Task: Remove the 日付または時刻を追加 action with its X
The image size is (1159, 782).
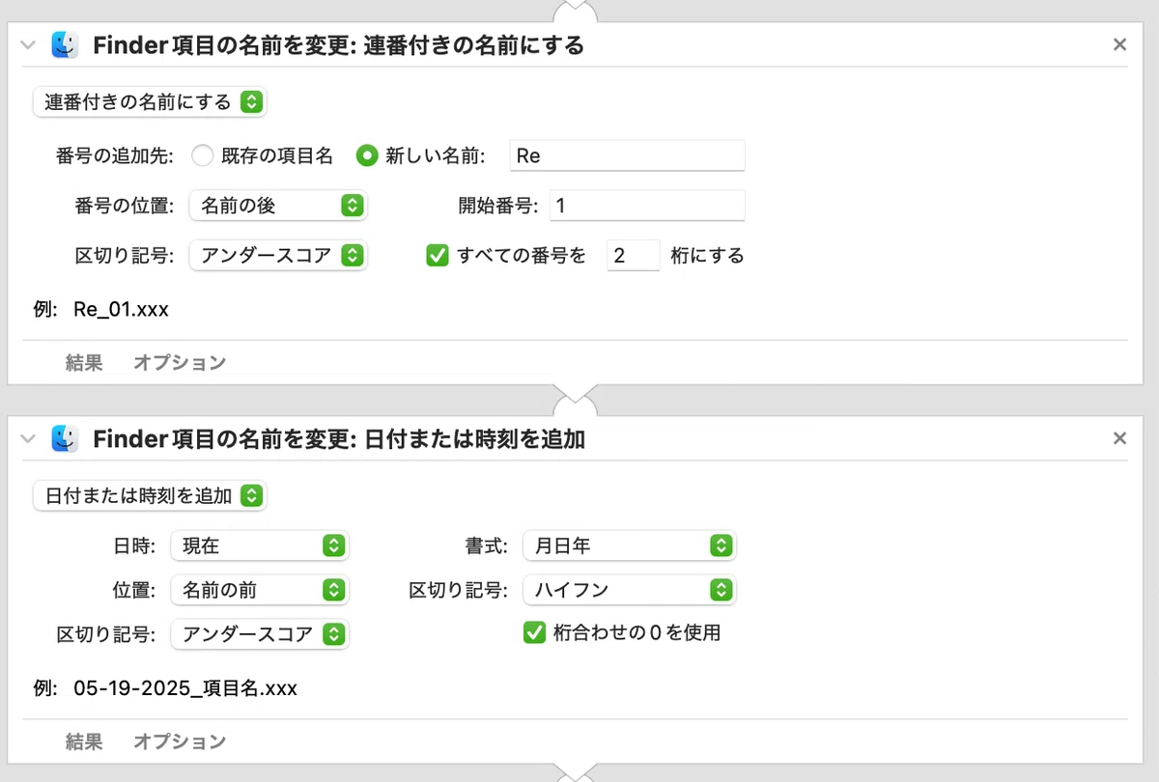Action: point(1119,438)
